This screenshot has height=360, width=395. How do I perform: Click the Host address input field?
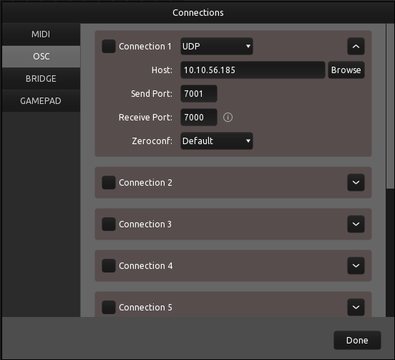(253, 70)
